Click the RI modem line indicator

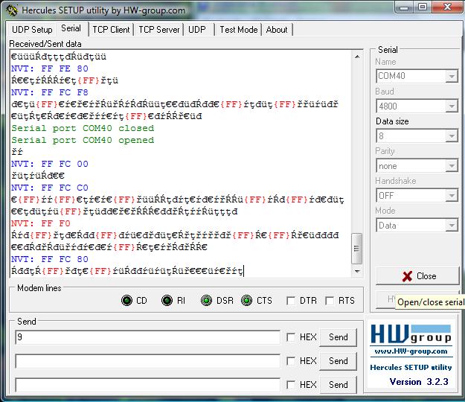pyautogui.click(x=167, y=301)
